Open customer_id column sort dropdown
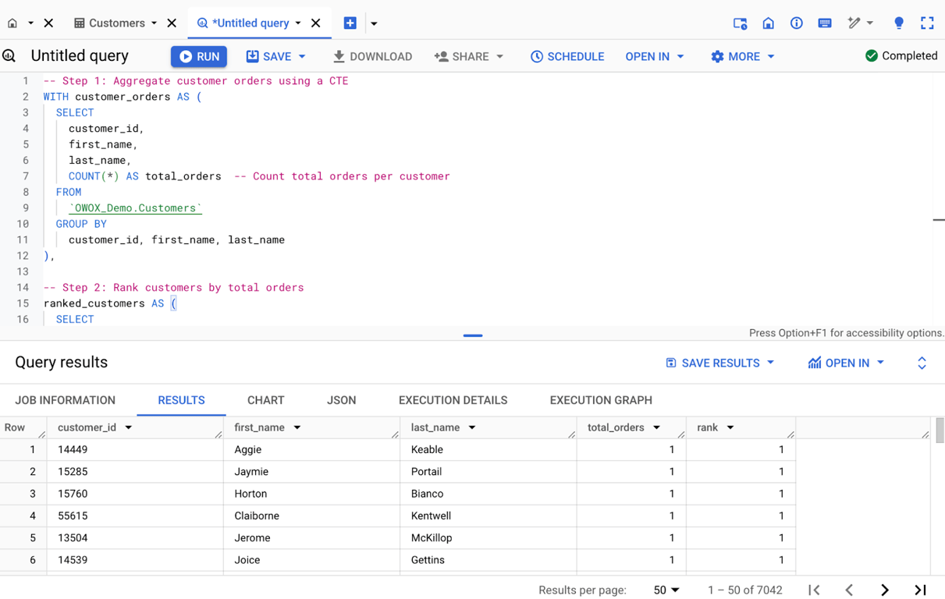This screenshot has height=599, width=945. [129, 427]
